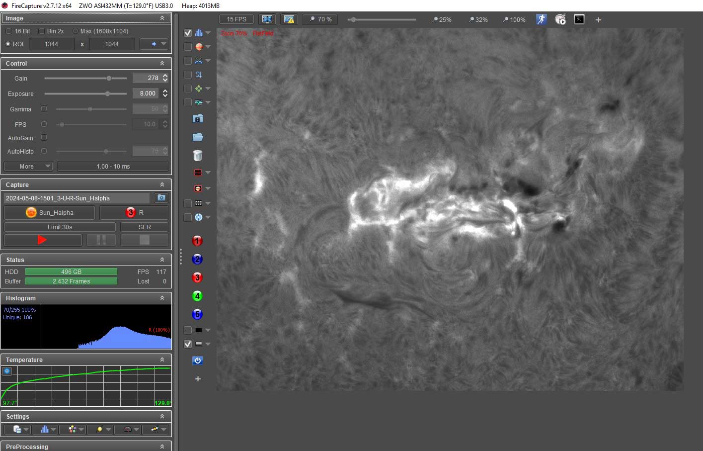Viewport: 703px width, 451px height.
Task: Open the More dropdown in Control panel
Action: tap(28, 166)
